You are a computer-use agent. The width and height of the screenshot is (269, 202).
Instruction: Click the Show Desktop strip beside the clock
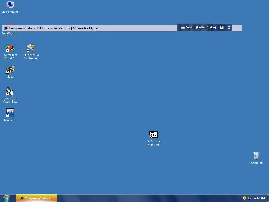click(x=268, y=198)
